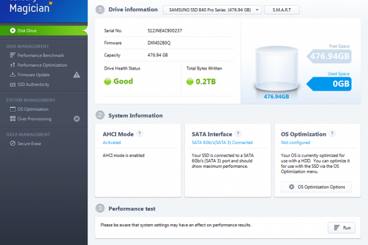
Task: Click the Firmware Update warning triangle icon
Action: coord(77,75)
